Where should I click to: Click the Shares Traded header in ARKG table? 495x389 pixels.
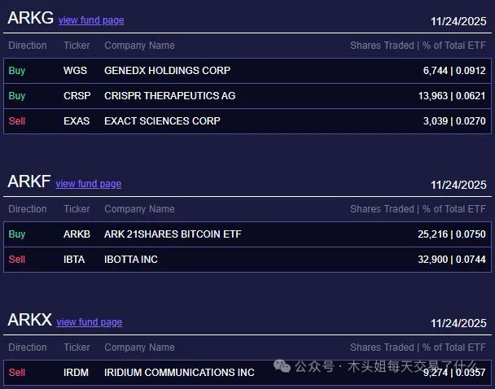click(x=382, y=46)
